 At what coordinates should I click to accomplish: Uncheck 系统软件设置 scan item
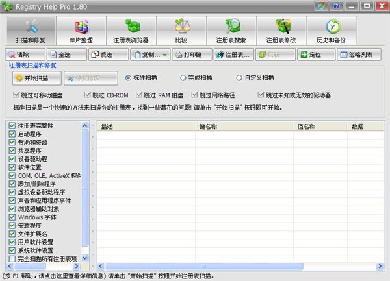(12, 250)
